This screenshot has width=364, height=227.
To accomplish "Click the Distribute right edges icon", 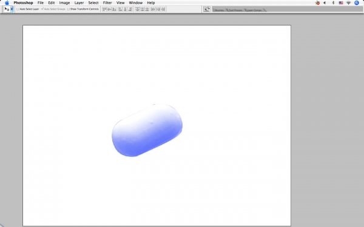I will 163,9.
